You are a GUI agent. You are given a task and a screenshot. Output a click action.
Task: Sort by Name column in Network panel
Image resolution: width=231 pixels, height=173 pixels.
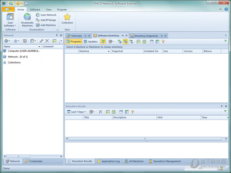coord(22,47)
